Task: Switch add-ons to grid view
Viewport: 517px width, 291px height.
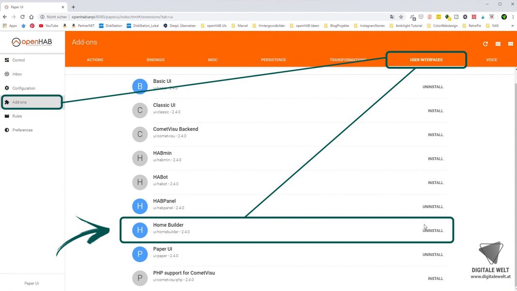Action: coord(510,44)
